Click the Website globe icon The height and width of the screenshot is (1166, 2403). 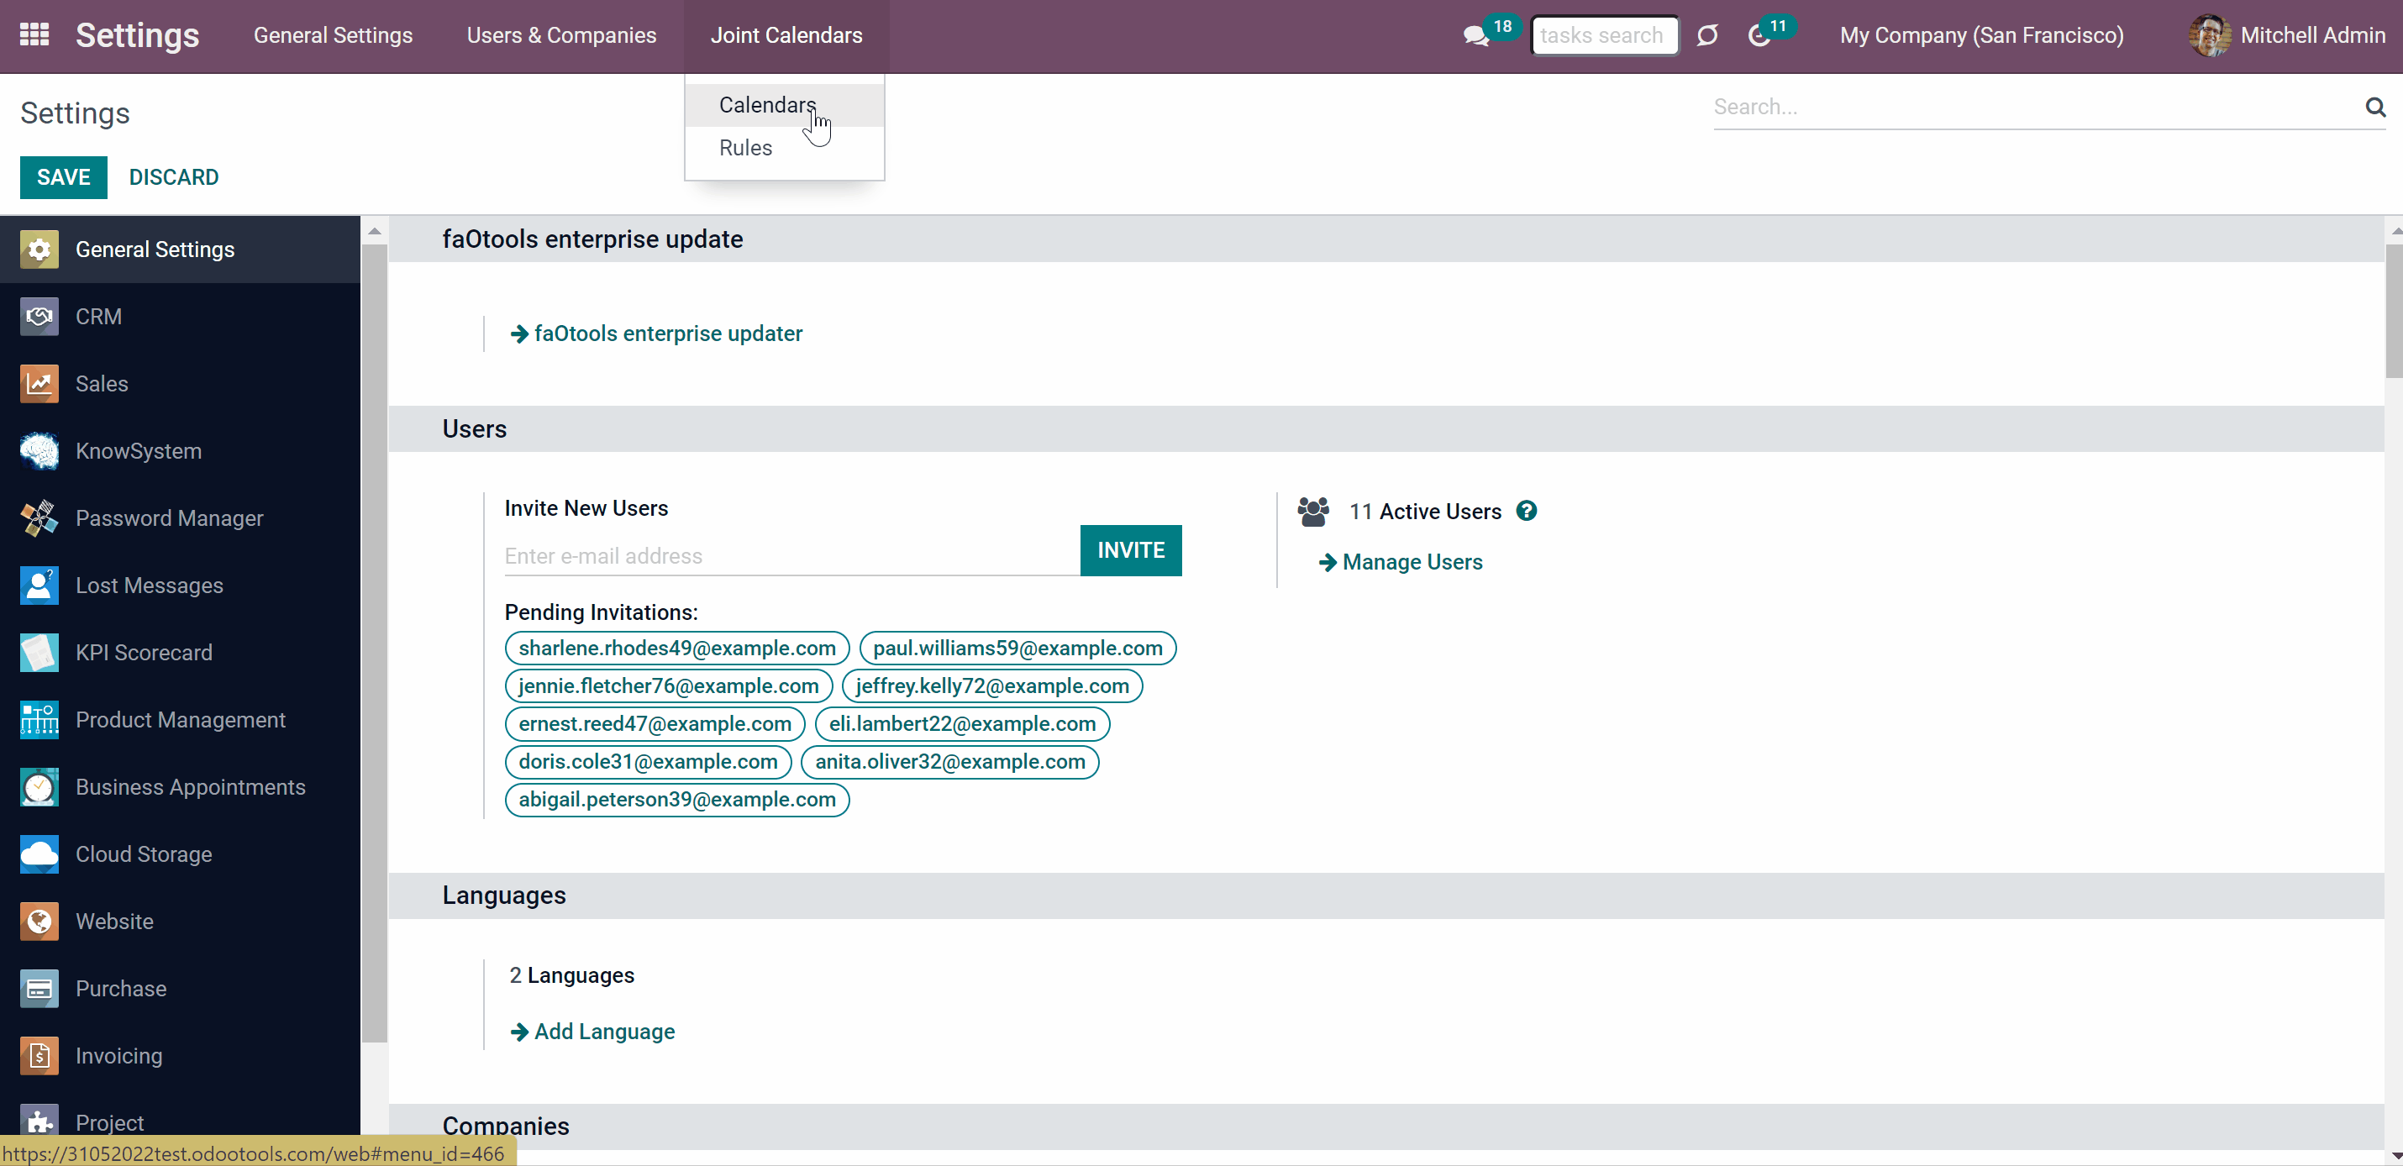[x=39, y=921]
